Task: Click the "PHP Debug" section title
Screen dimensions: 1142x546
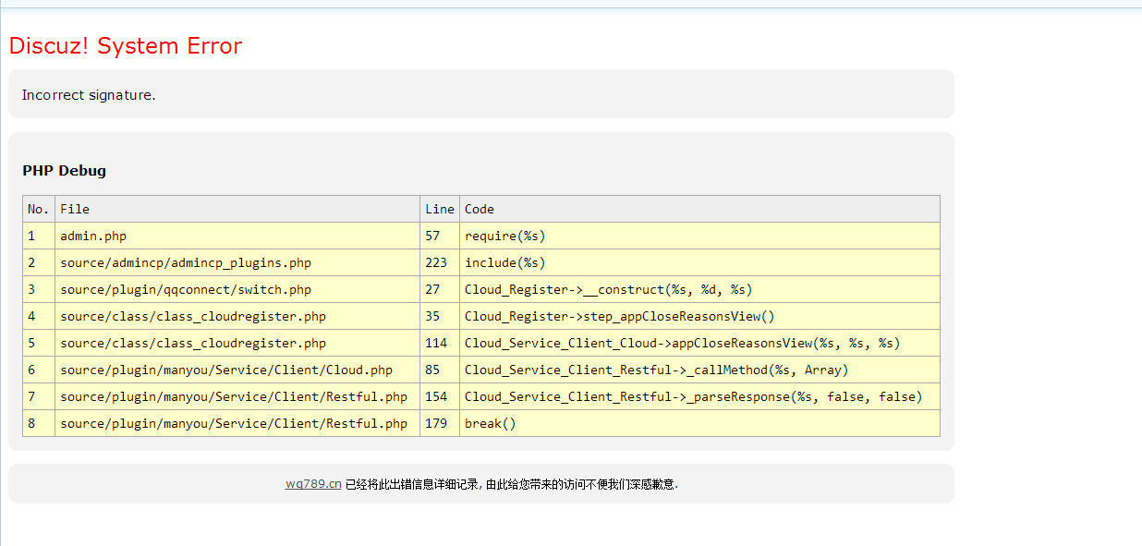Action: click(x=65, y=171)
